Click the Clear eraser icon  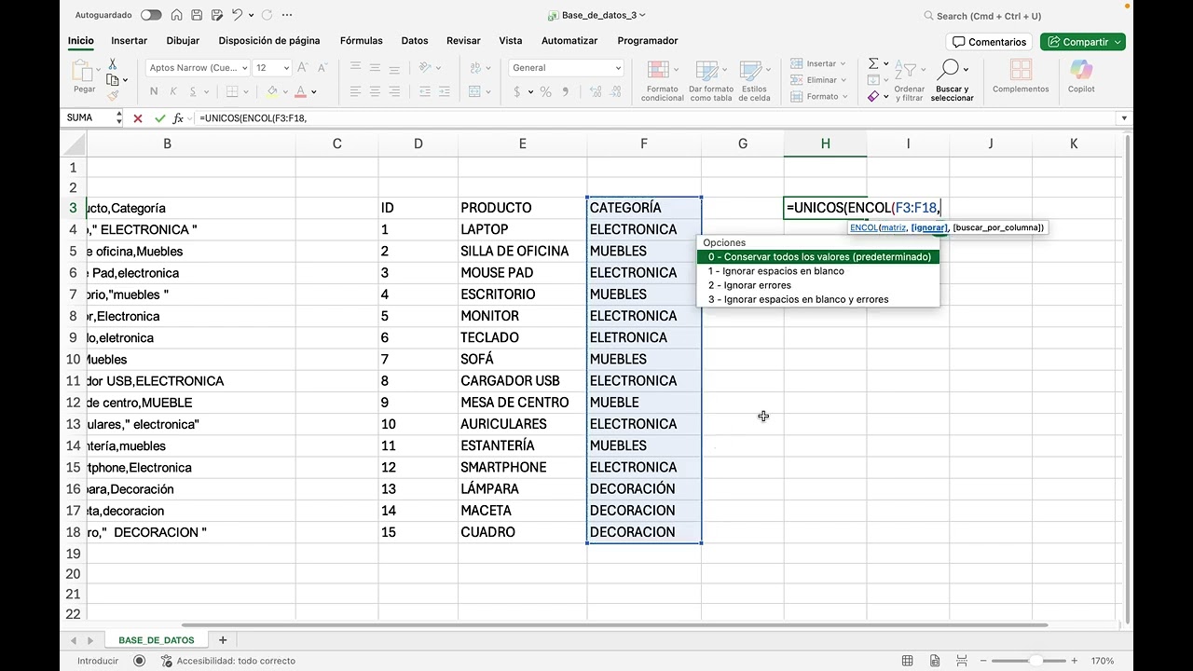pos(873,96)
